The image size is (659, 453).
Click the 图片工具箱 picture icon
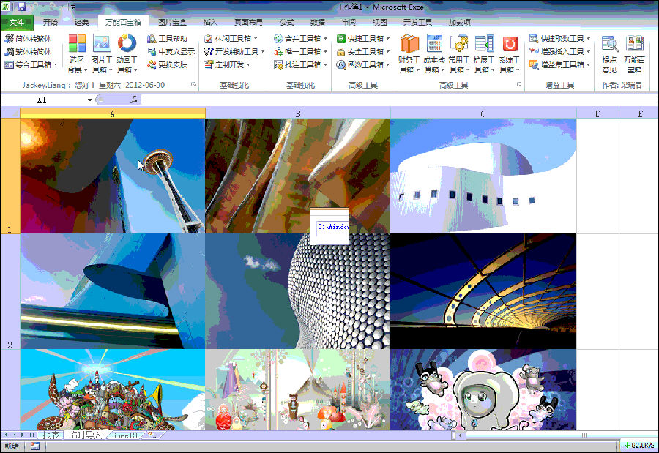coord(101,45)
